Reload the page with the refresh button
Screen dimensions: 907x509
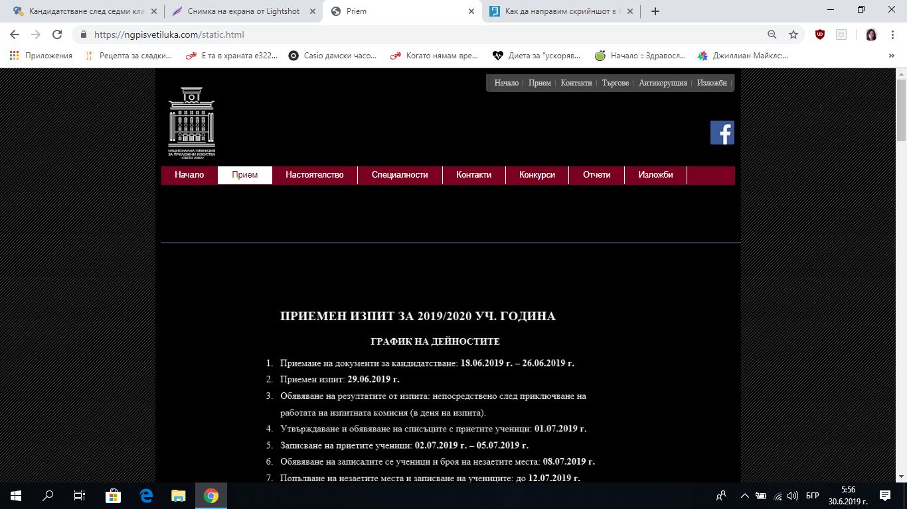(58, 34)
